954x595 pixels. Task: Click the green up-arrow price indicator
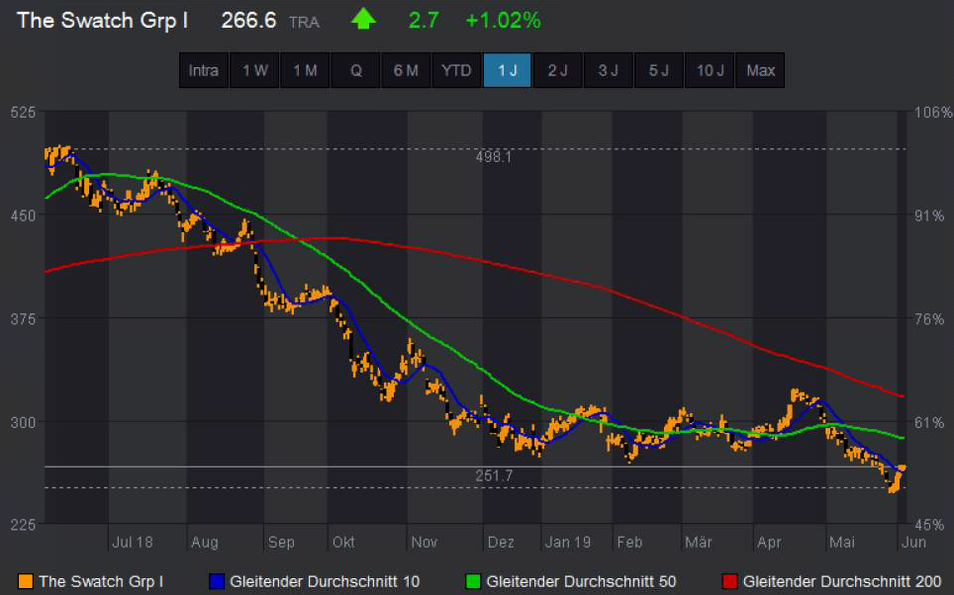pos(362,19)
